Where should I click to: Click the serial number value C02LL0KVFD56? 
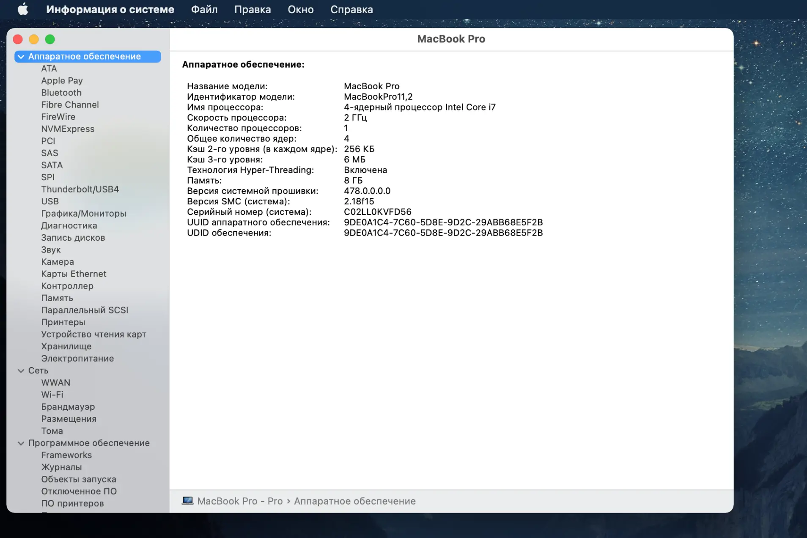[x=377, y=212]
